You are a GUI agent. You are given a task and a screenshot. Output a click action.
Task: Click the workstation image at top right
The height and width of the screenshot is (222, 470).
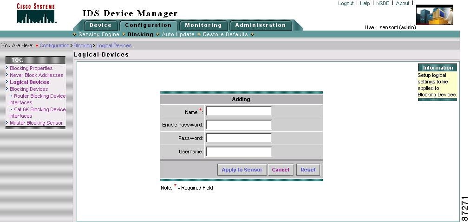tap(435, 15)
